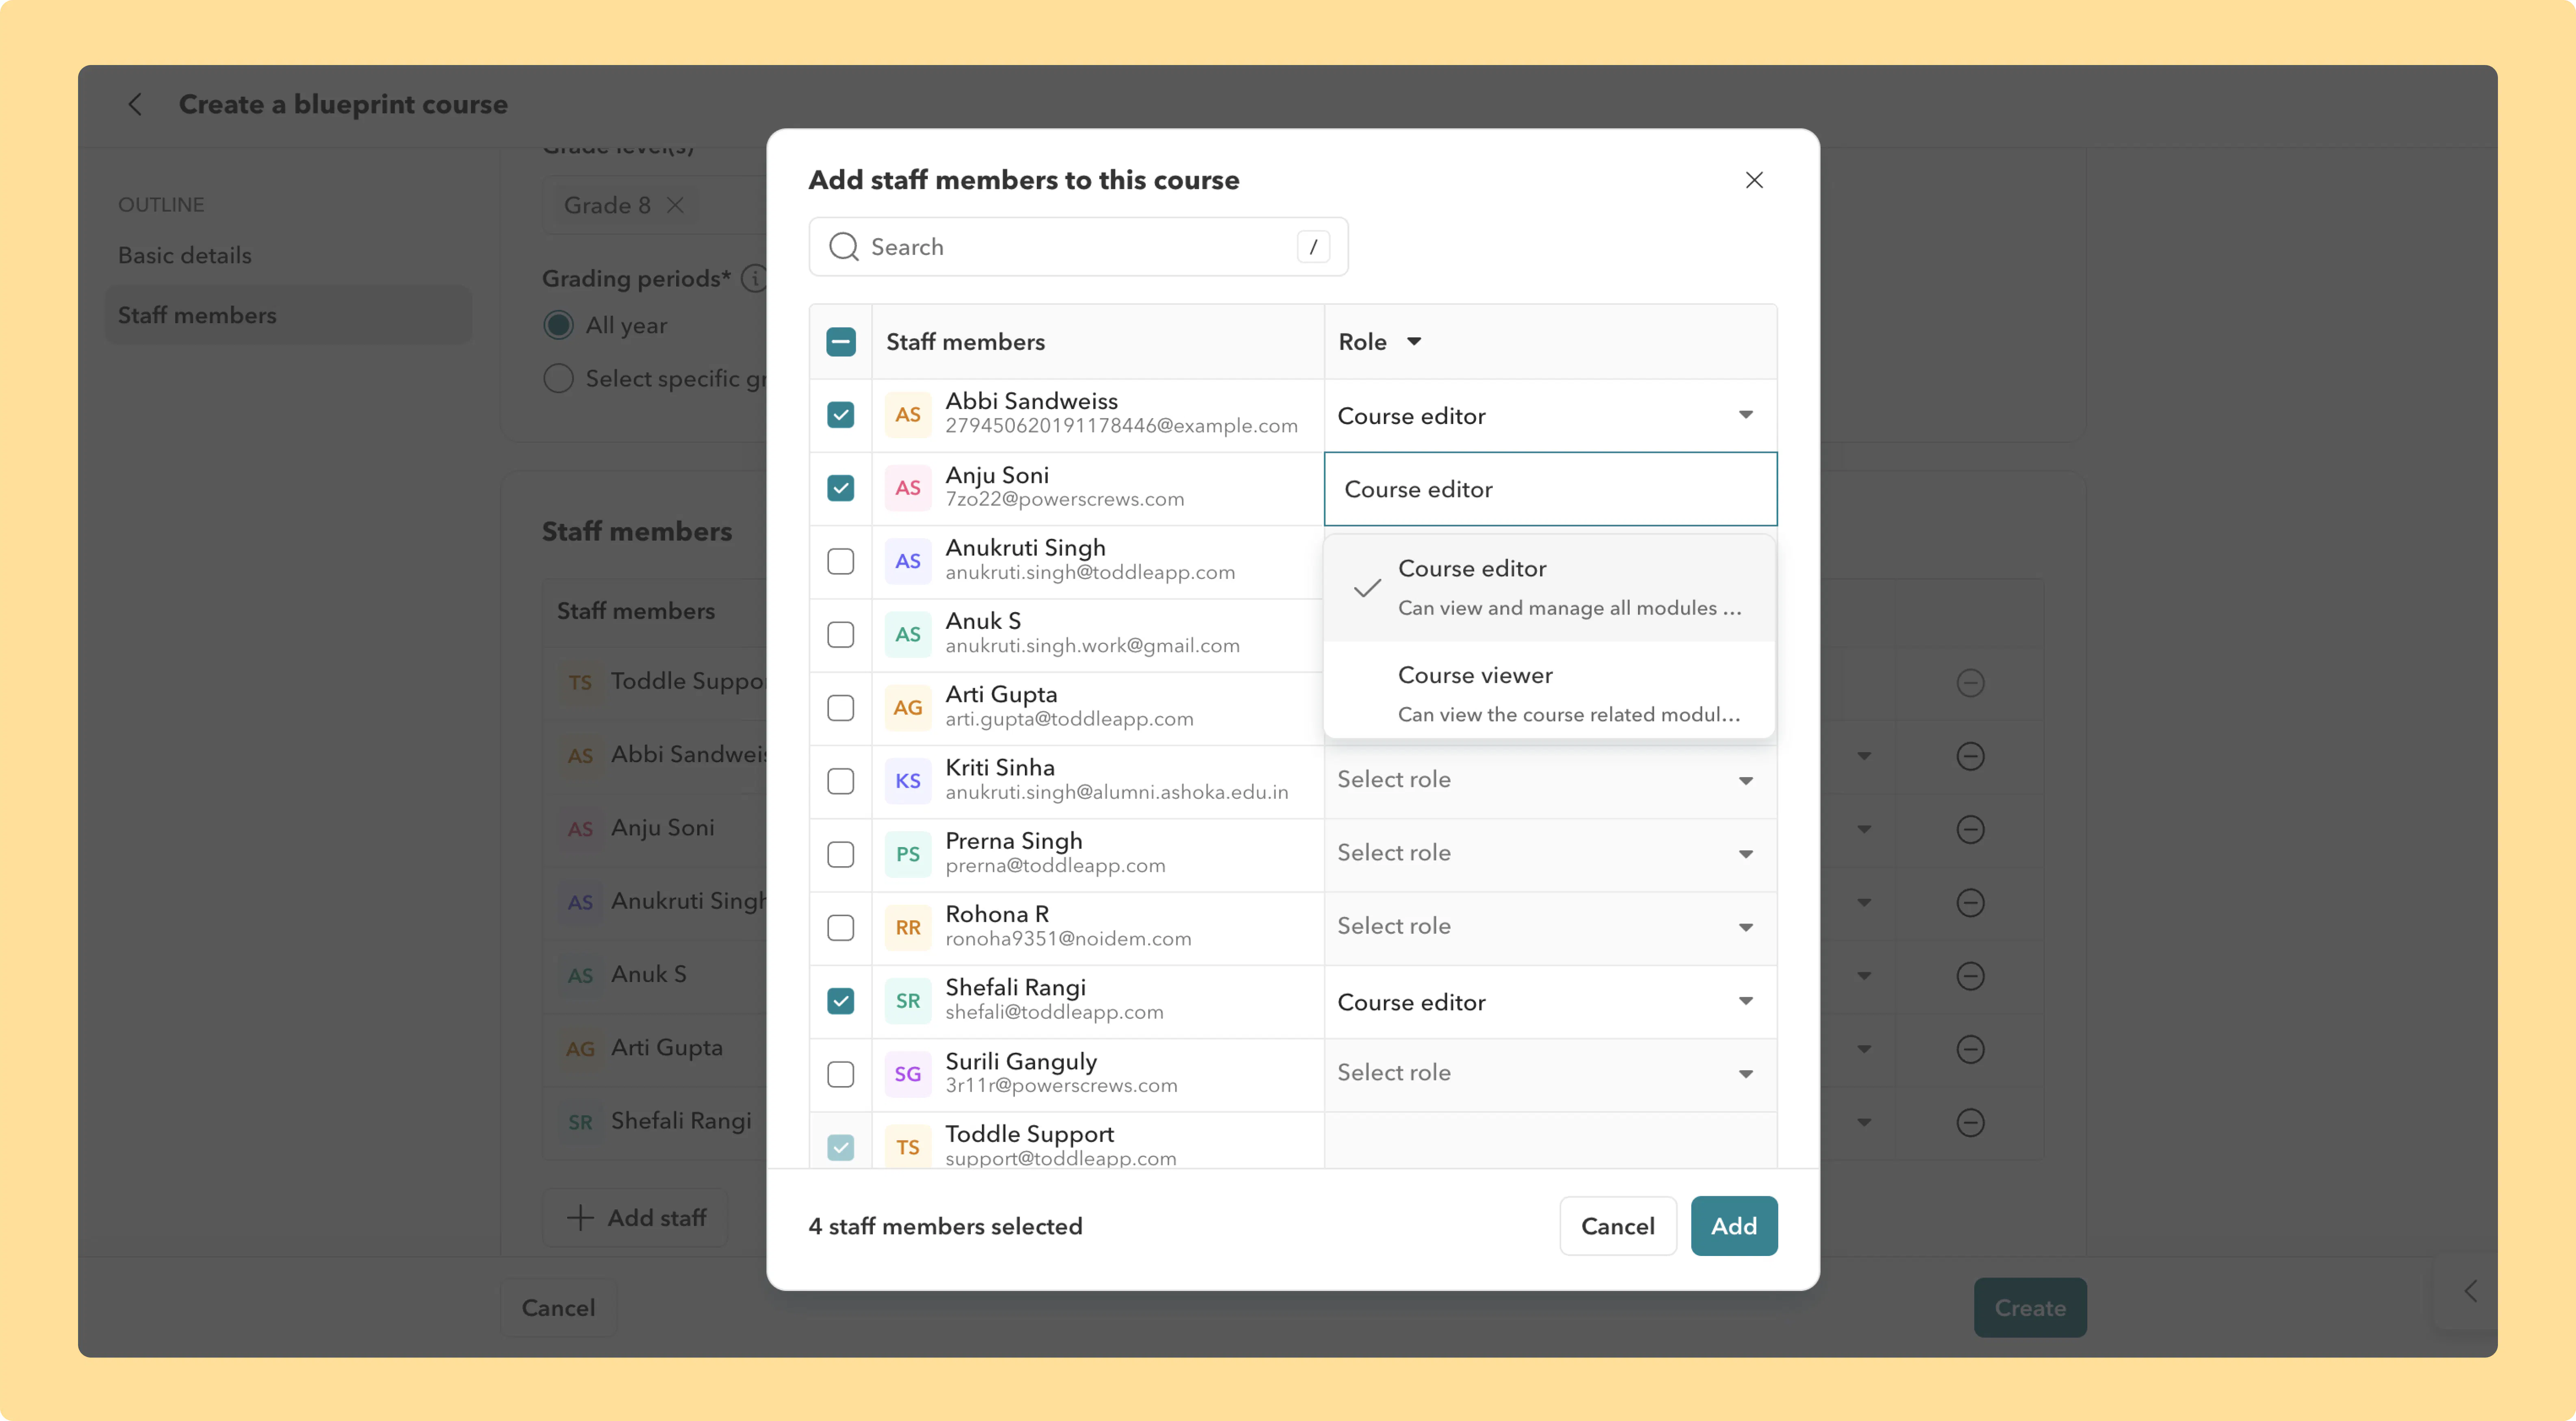Remove third staff row in background table
Image resolution: width=2576 pixels, height=1421 pixels.
point(1970,829)
